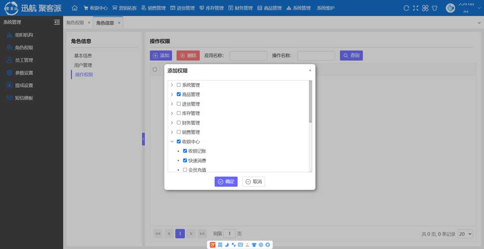This screenshot has width=484, height=249.
Task: Open the page size dropdown showing 20
Action: coord(465,234)
